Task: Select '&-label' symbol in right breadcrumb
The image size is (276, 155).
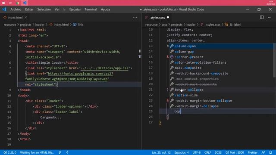Action: [x=235, y=25]
